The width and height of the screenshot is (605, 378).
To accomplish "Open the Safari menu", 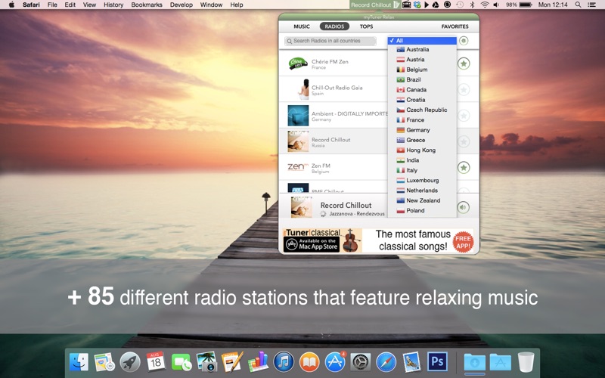I will click(31, 5).
